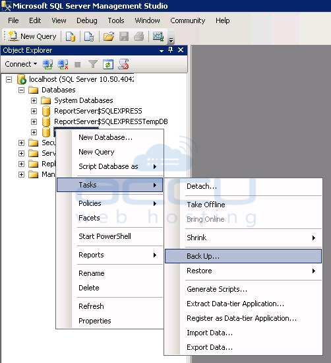Click the Analysis Services query icon
Viewport: 331px width, 363px height.
click(x=89, y=36)
